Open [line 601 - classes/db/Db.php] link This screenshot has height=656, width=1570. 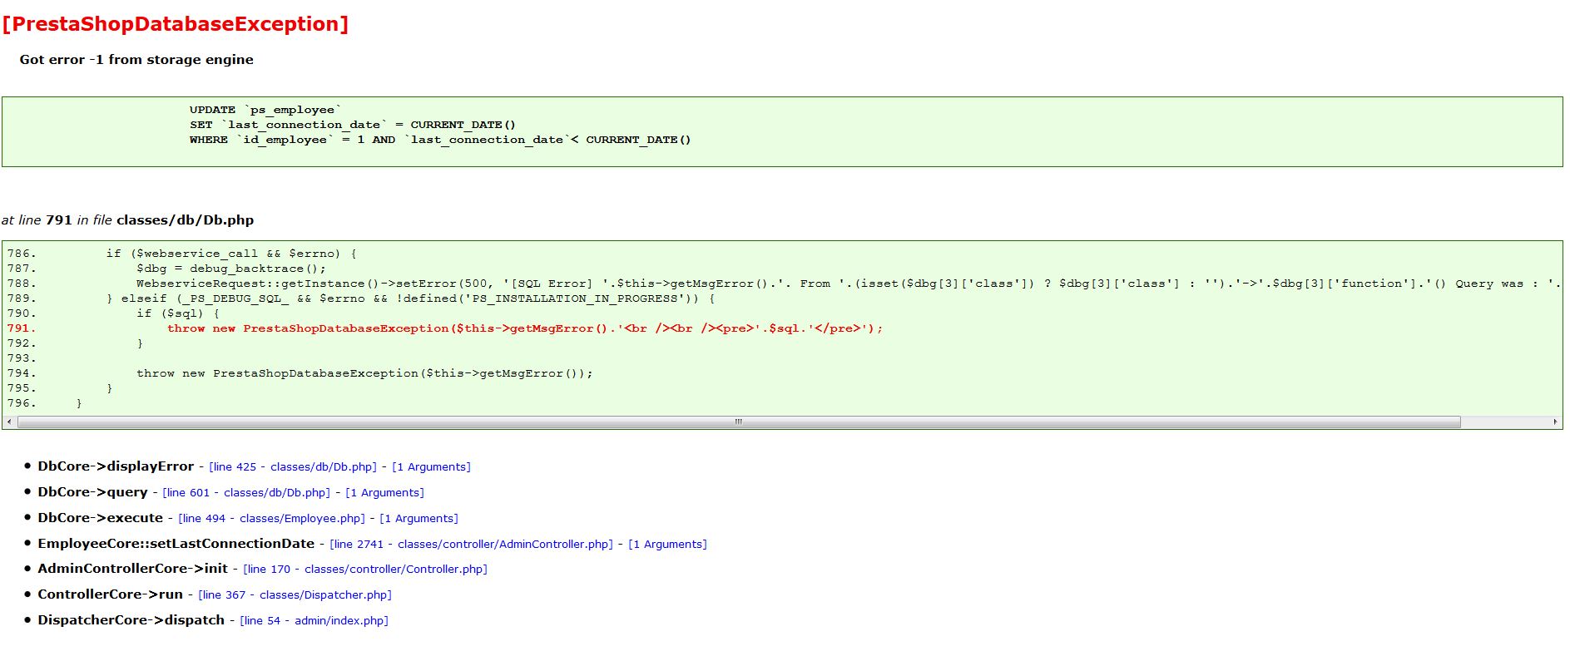pyautogui.click(x=246, y=493)
